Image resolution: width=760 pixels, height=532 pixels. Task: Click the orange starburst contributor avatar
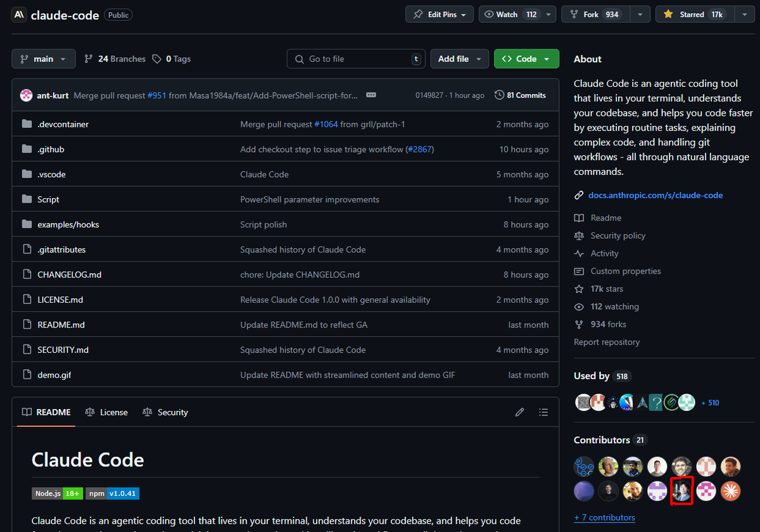730,491
